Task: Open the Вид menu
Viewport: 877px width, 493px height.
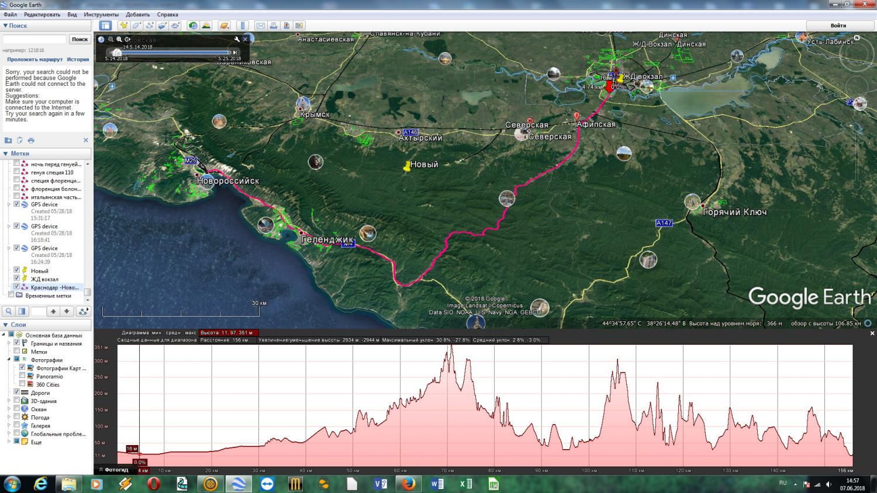Action: pyautogui.click(x=72, y=15)
